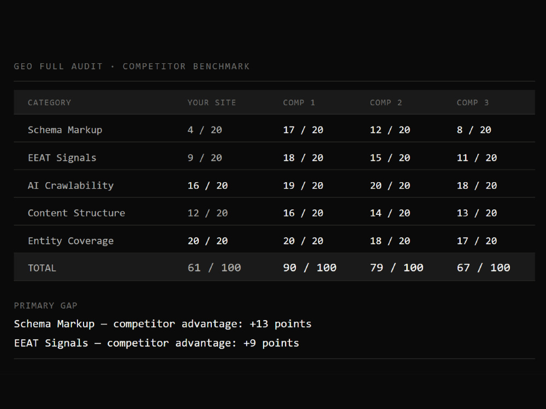The image size is (546, 409).
Task: Select the Entity Coverage row label
Action: pyautogui.click(x=70, y=241)
